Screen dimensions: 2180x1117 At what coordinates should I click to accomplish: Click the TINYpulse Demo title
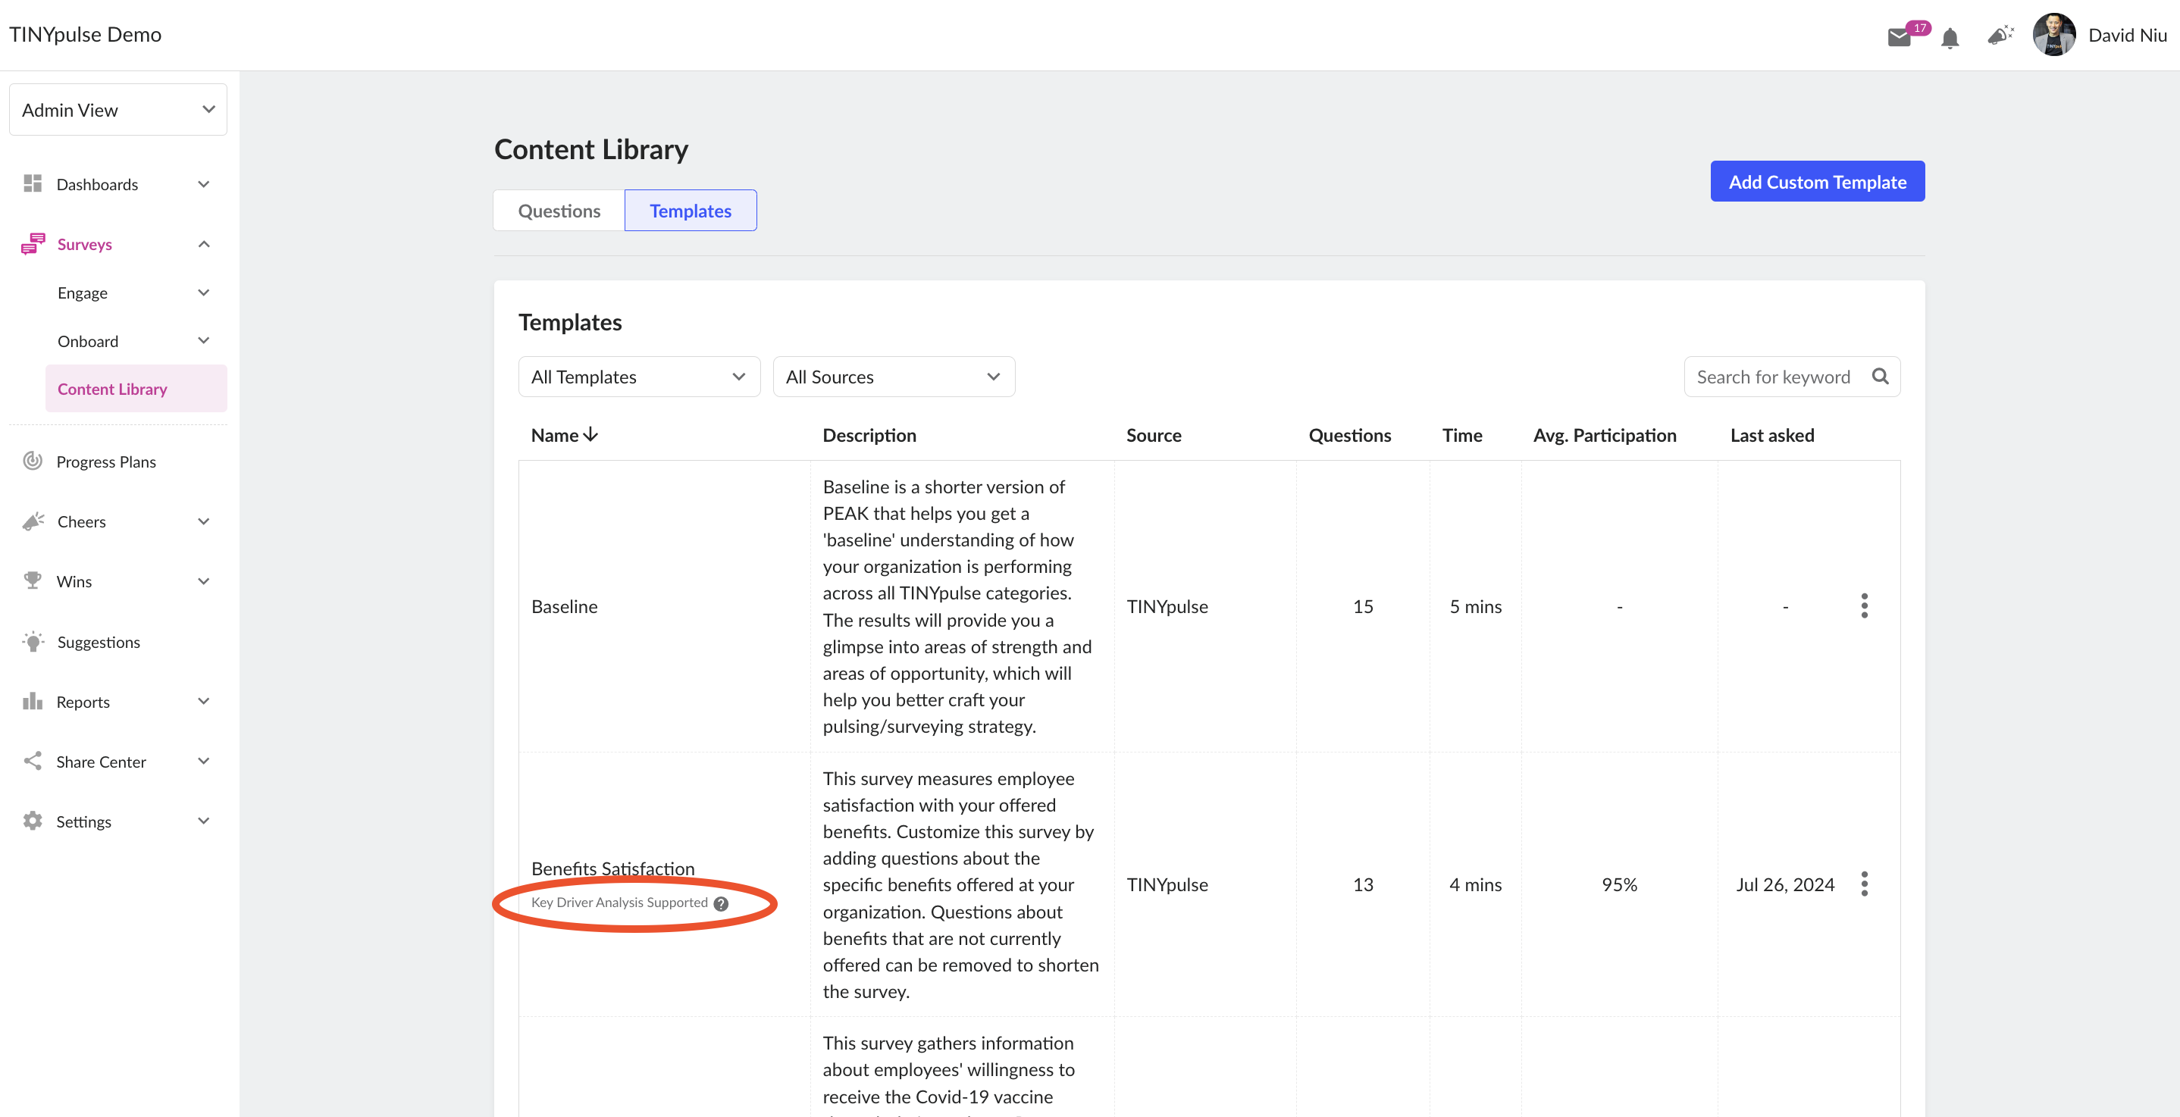[86, 35]
